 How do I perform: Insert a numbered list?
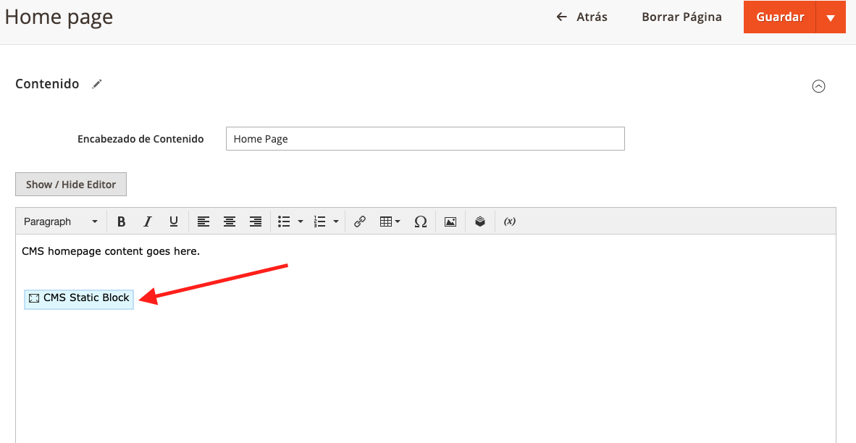[320, 221]
